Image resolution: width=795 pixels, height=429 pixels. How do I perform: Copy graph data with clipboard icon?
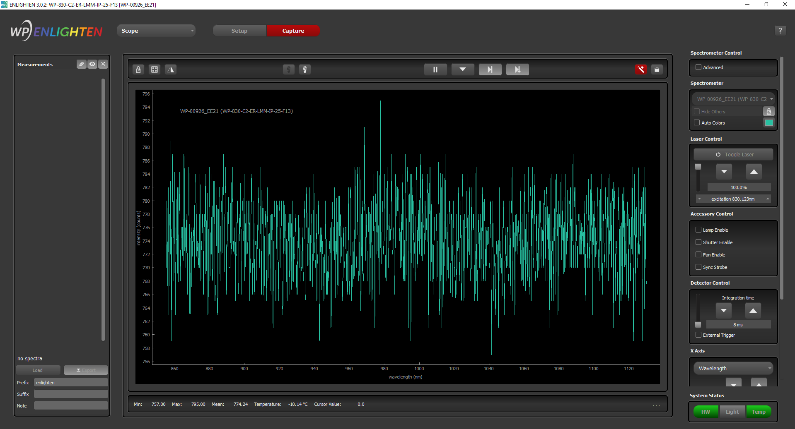click(x=657, y=70)
